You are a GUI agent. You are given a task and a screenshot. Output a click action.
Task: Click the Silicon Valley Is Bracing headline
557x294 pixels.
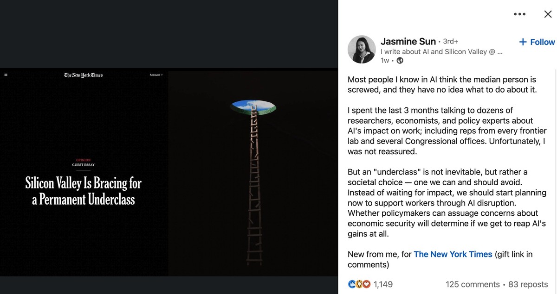click(x=84, y=191)
